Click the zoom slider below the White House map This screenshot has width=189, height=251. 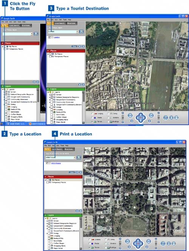(156, 243)
